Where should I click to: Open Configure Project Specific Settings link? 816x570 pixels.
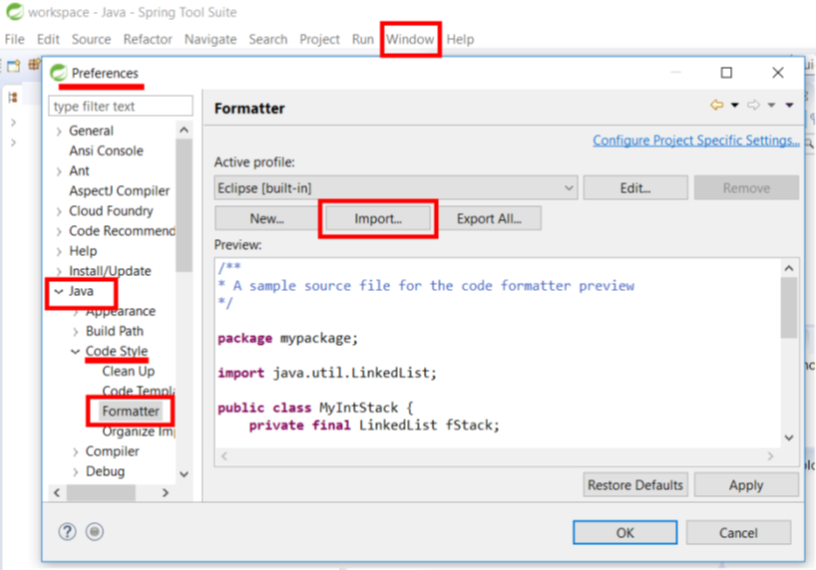(x=695, y=141)
